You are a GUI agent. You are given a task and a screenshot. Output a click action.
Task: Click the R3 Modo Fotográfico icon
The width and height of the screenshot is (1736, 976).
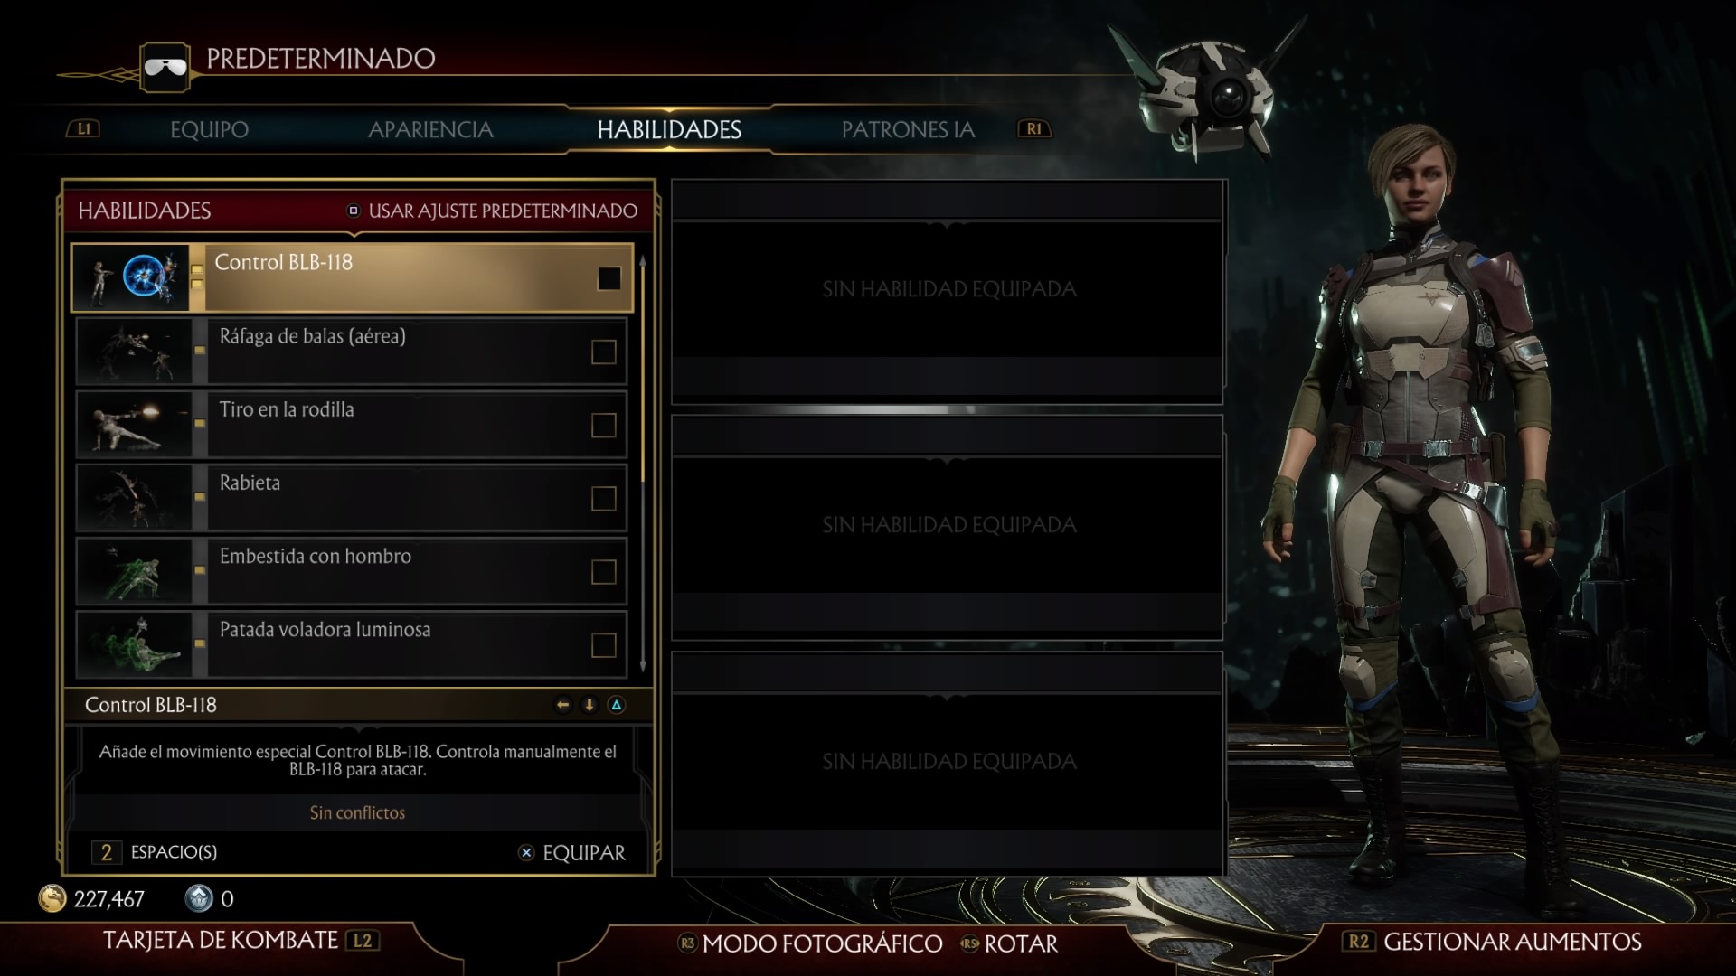(687, 943)
